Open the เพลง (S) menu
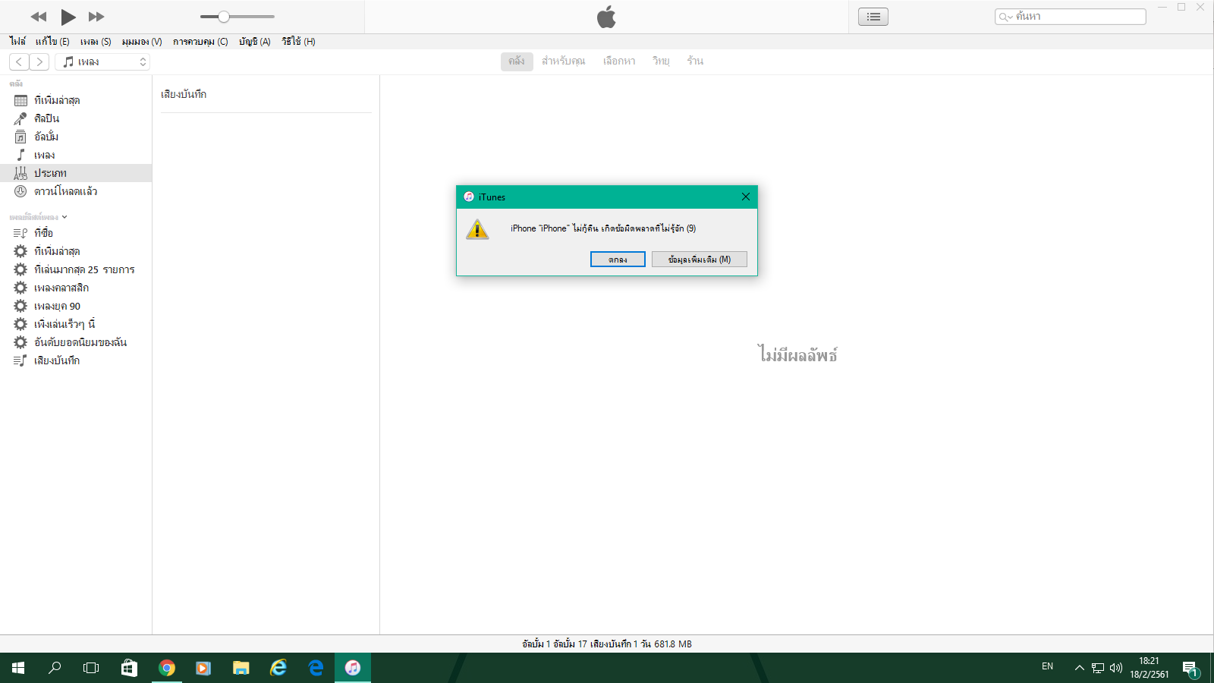 pos(96,42)
